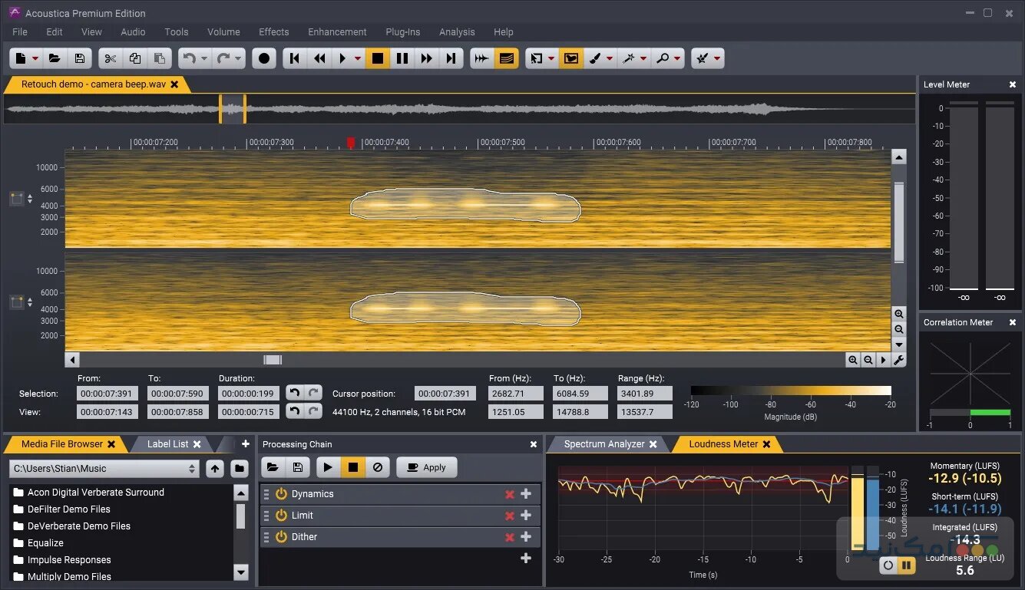Image resolution: width=1025 pixels, height=590 pixels.
Task: Save the current Processing Chain preset
Action: coord(297,466)
